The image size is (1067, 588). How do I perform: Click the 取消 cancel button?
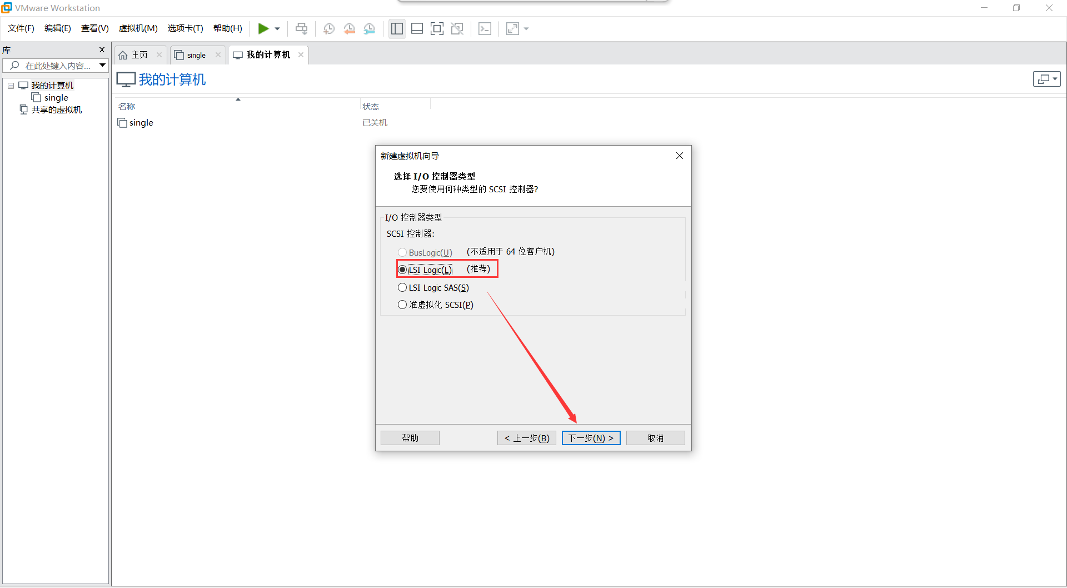point(656,438)
